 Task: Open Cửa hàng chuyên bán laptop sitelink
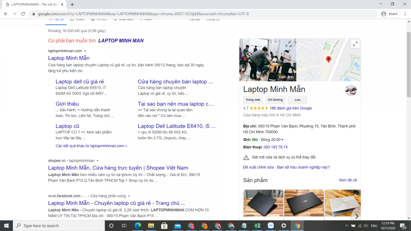point(175,82)
